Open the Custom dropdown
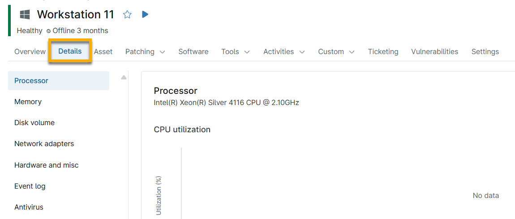 [336, 52]
